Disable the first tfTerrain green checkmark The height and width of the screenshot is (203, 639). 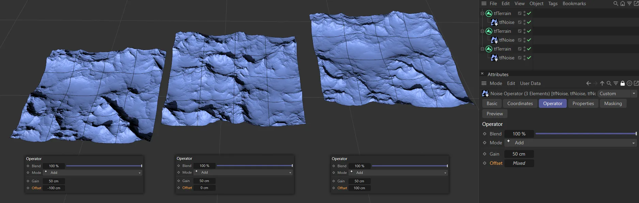[x=529, y=13]
